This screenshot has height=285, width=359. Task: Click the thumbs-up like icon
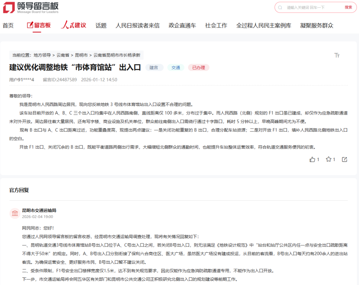coord(312,159)
